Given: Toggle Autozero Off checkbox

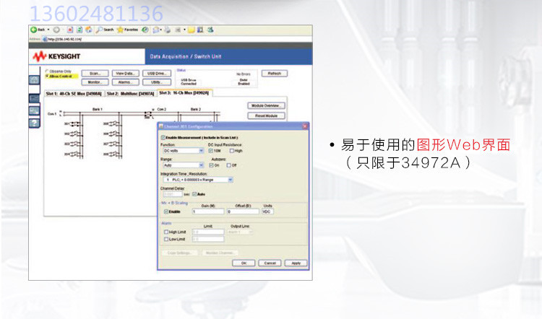Looking at the screenshot, I should [x=228, y=165].
